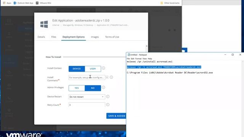Click info icon next to Admin Privileges
The width and height of the screenshot is (244, 137).
click(103, 87)
